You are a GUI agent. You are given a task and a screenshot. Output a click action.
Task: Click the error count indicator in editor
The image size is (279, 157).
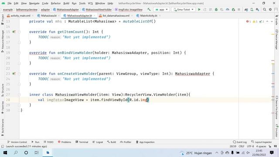point(248,21)
